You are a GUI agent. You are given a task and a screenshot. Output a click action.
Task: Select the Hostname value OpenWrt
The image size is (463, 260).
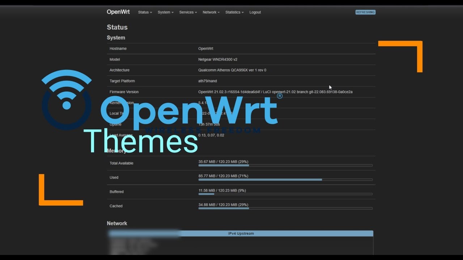click(x=206, y=48)
